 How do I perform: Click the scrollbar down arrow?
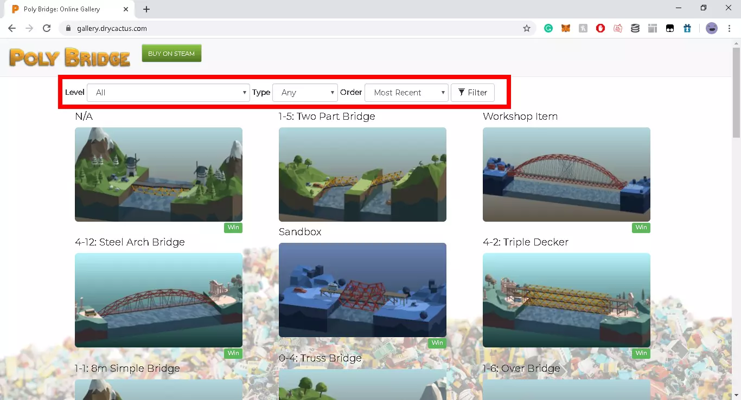click(x=736, y=395)
